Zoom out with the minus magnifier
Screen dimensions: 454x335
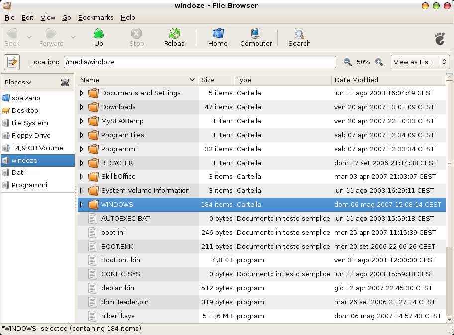click(x=347, y=62)
